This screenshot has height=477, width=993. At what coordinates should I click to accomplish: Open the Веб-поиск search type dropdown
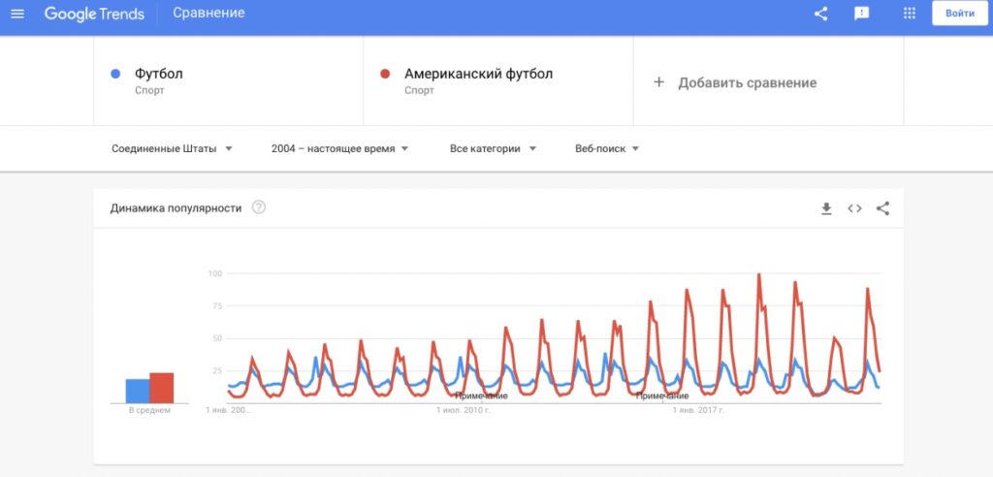[x=607, y=149]
